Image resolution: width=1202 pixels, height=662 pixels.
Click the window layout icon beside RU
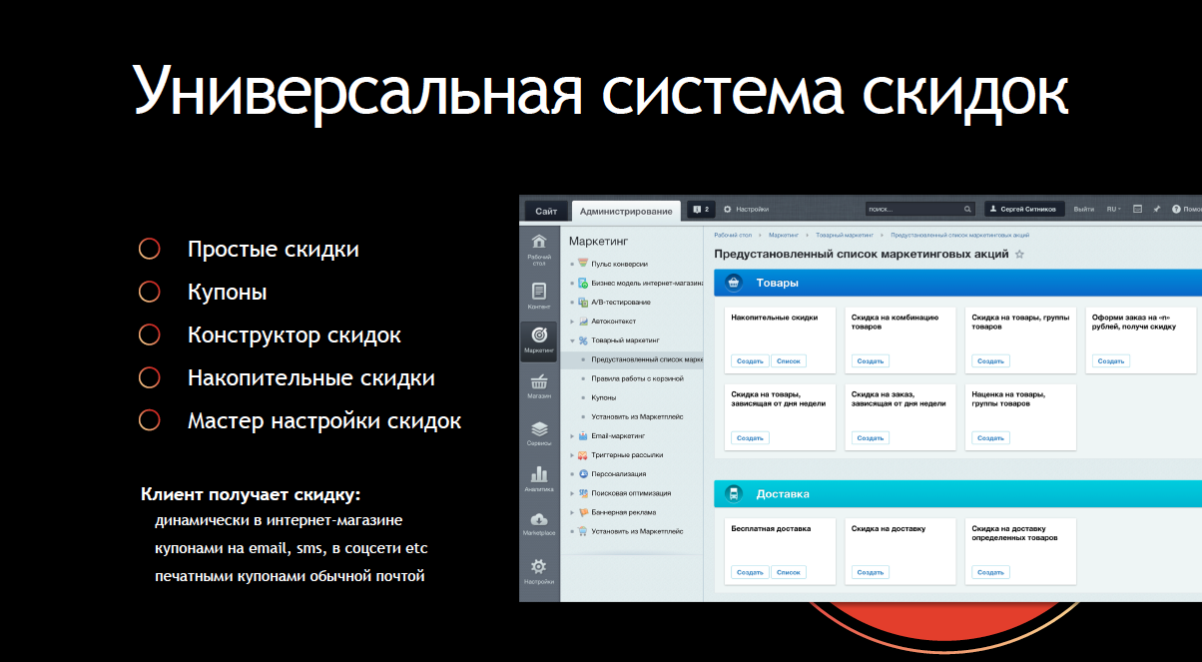pyautogui.click(x=1137, y=209)
